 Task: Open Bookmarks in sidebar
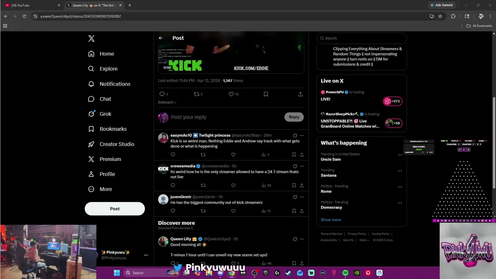click(107, 129)
